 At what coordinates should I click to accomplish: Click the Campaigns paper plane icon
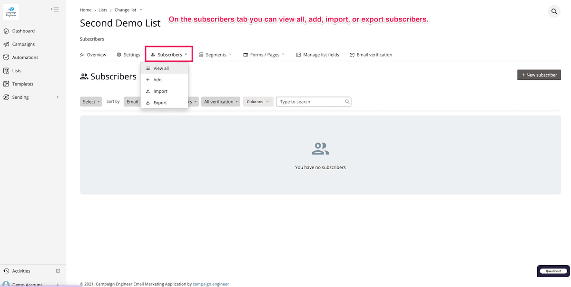6,44
